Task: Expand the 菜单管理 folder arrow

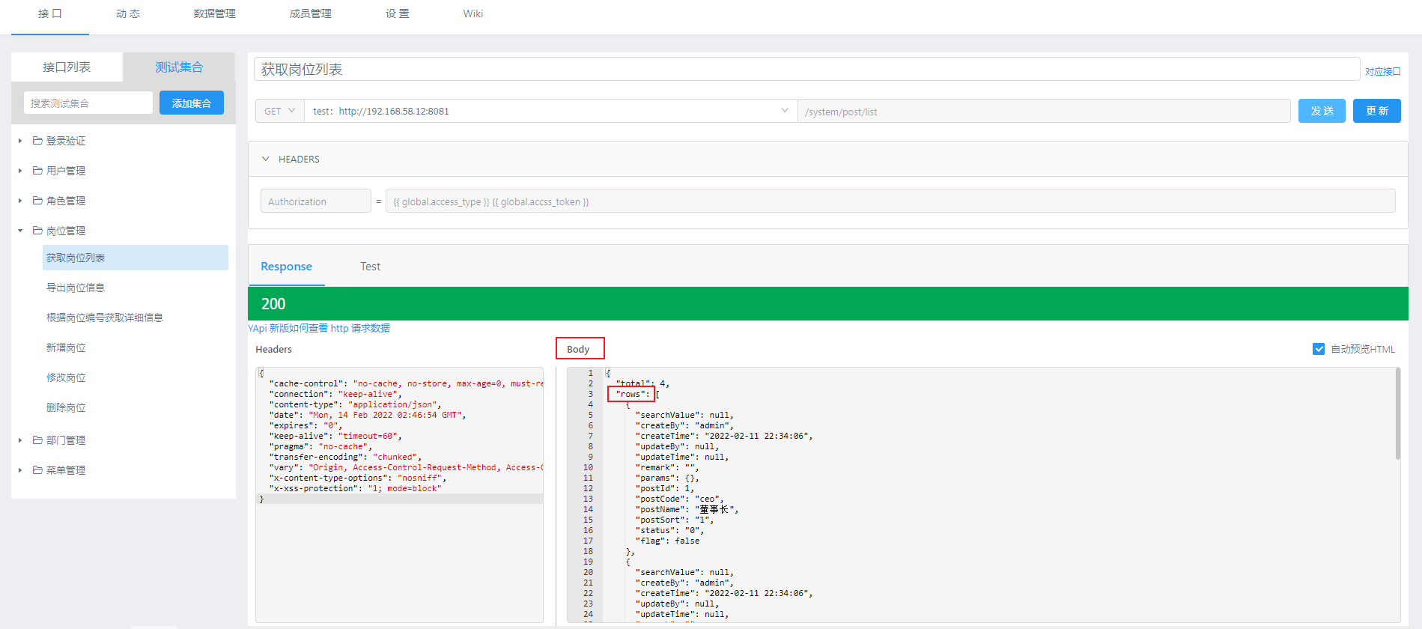Action: (x=20, y=470)
